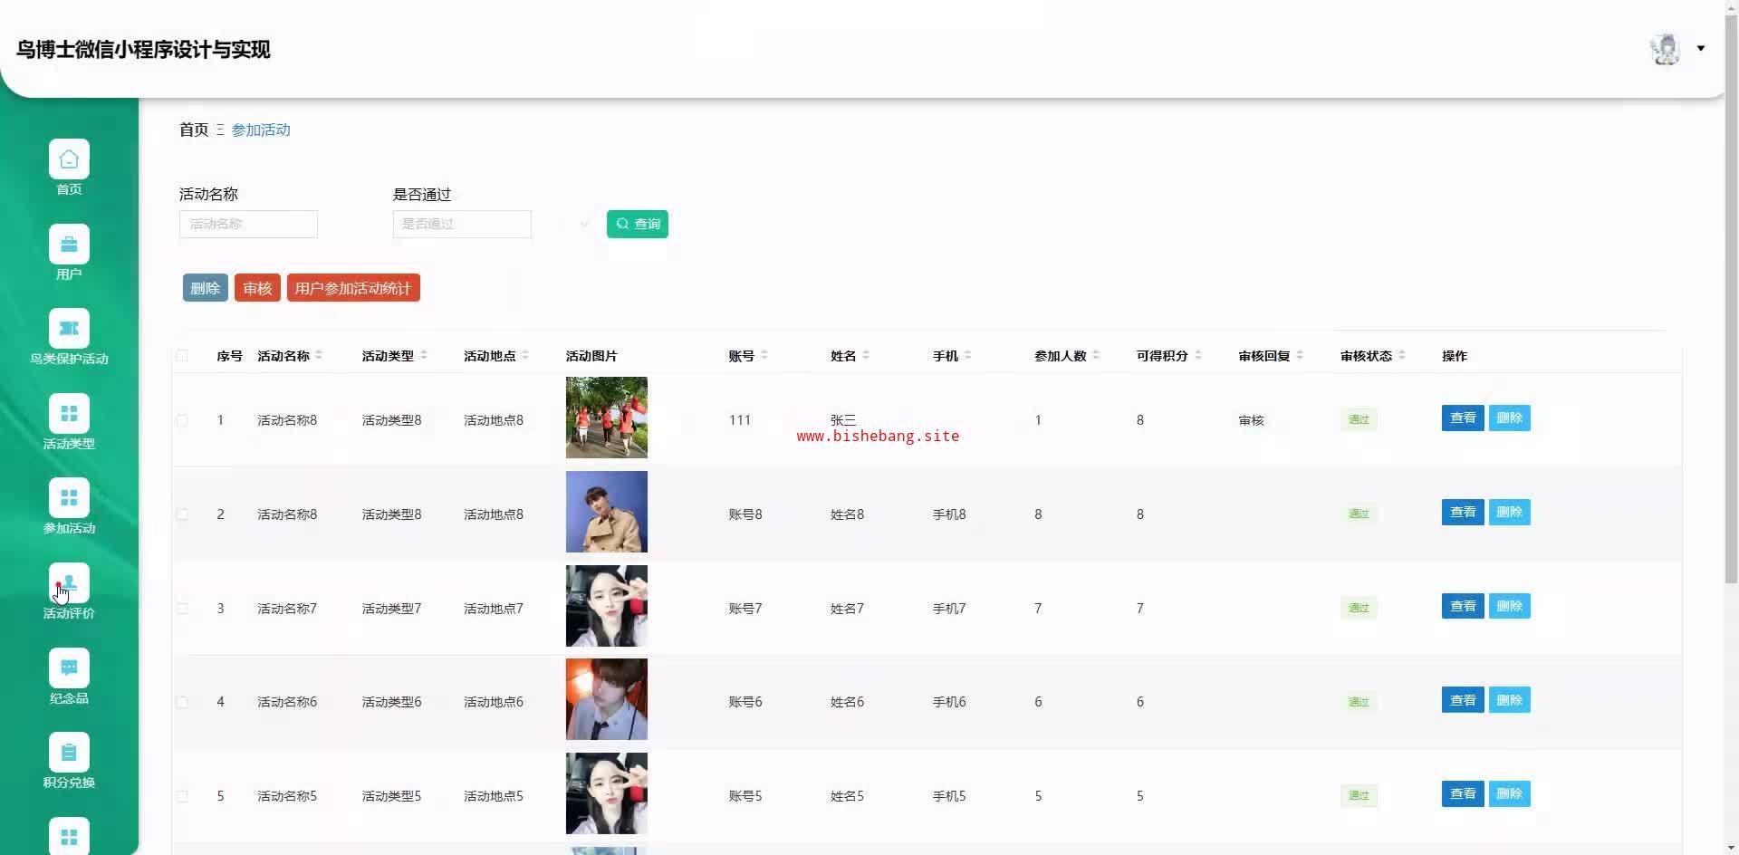Click the 审核 reply text in row 1
Screen dimensions: 1739x855
(x=1251, y=420)
